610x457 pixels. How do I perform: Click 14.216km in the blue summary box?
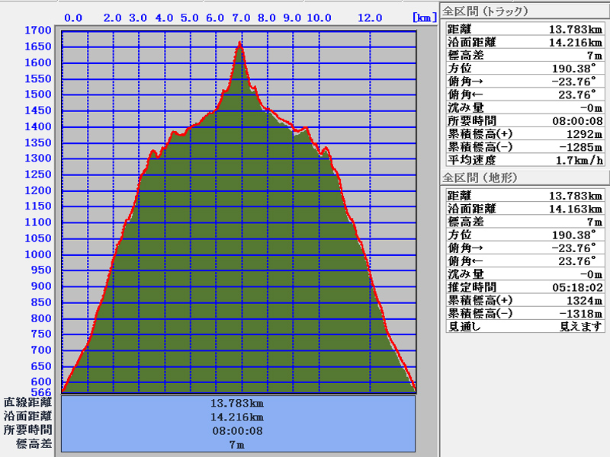point(237,417)
